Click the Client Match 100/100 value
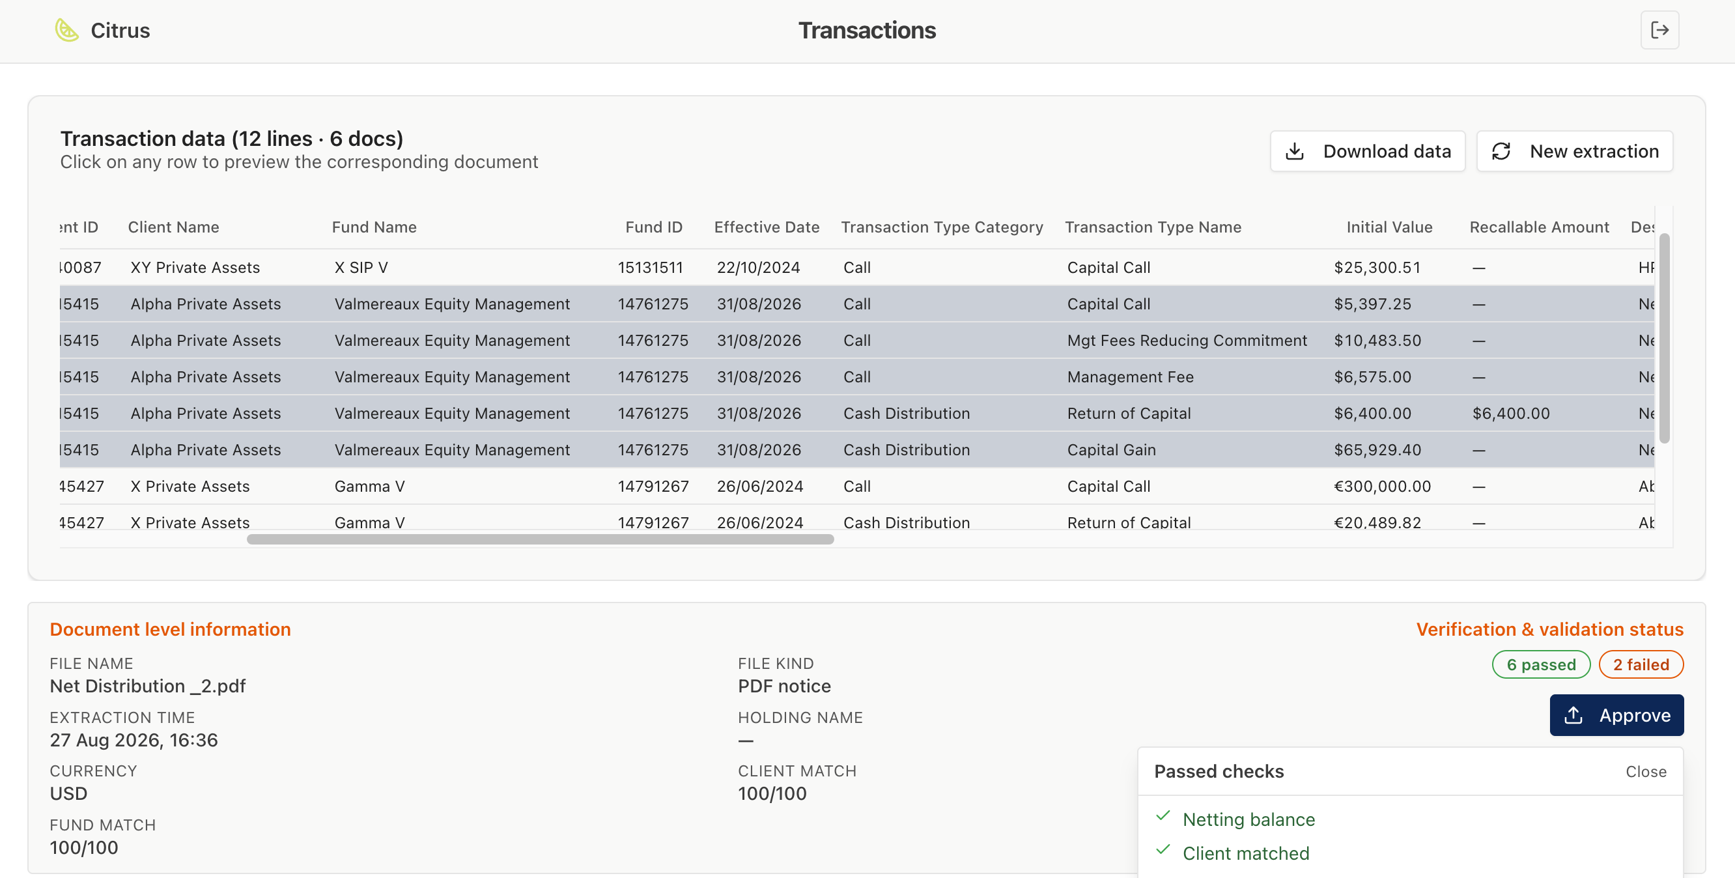This screenshot has height=878, width=1735. click(x=772, y=793)
